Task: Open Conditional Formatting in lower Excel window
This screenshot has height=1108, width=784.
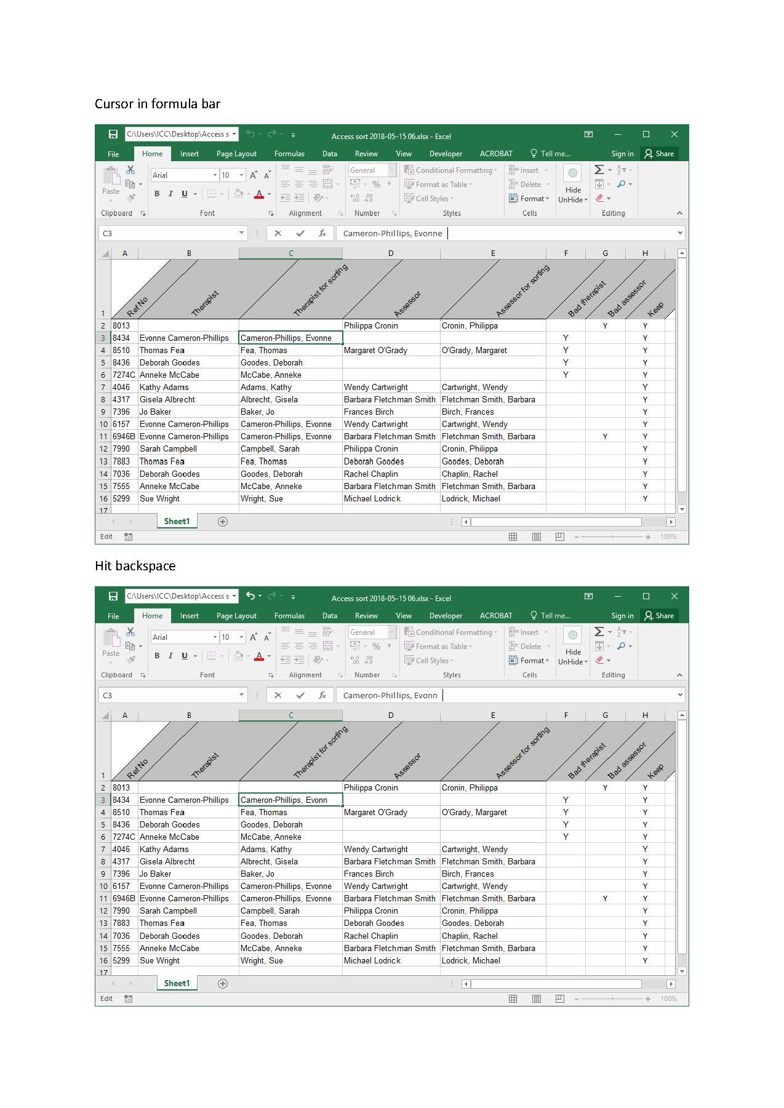Action: tap(451, 632)
